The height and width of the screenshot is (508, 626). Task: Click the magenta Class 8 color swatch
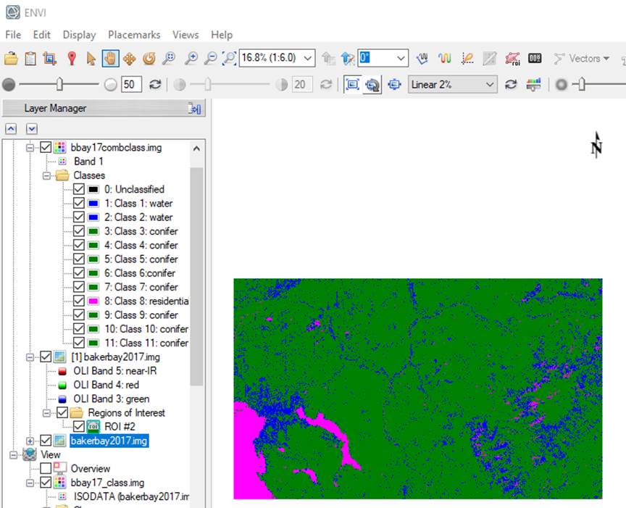coord(93,301)
